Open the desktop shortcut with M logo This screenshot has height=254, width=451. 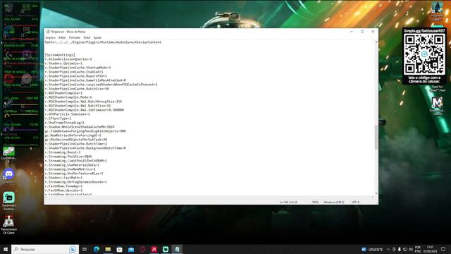(437, 106)
